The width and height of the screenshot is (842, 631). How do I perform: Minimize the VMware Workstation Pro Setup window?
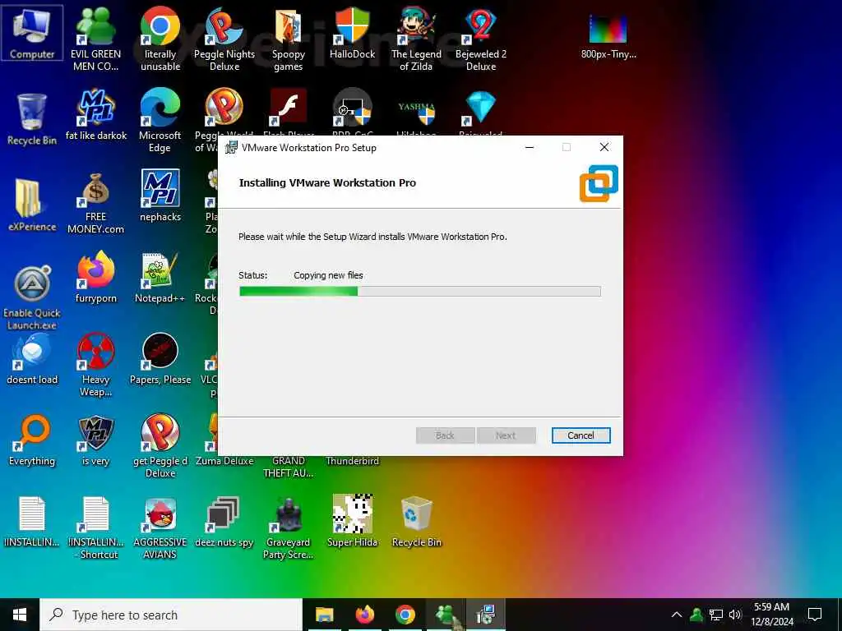pos(530,148)
